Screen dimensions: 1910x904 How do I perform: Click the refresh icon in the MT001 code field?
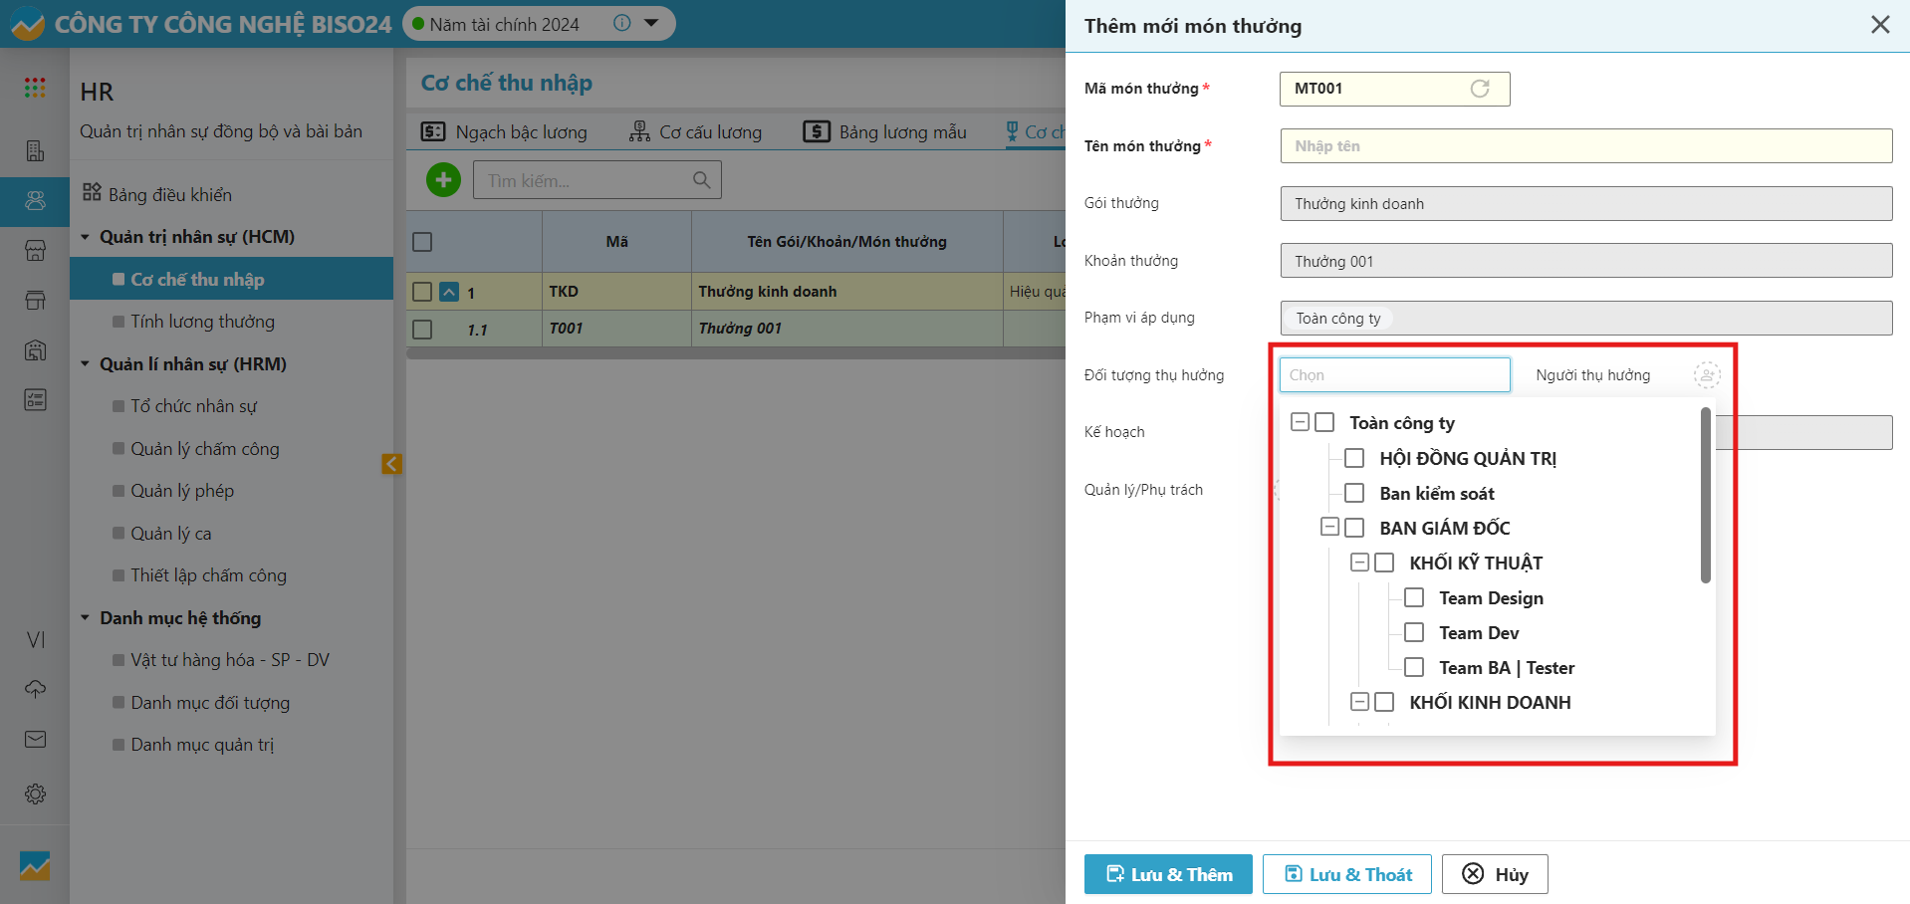tap(1480, 89)
